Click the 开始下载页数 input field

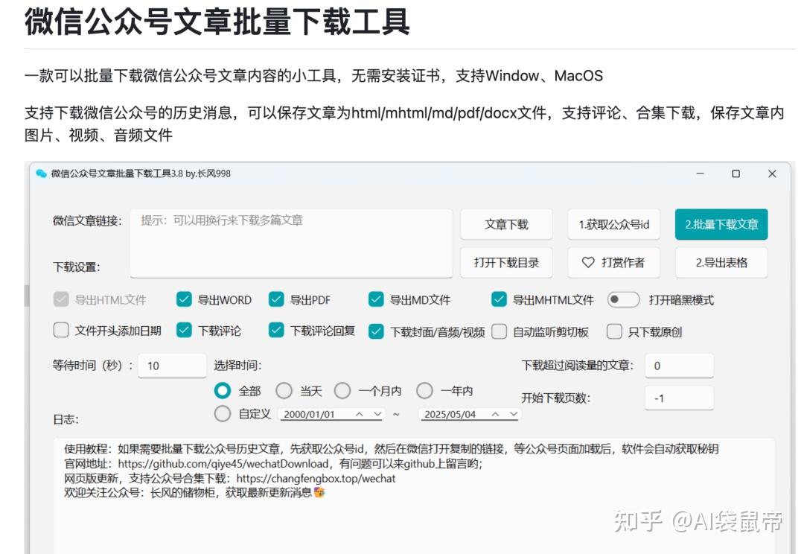[x=679, y=398]
